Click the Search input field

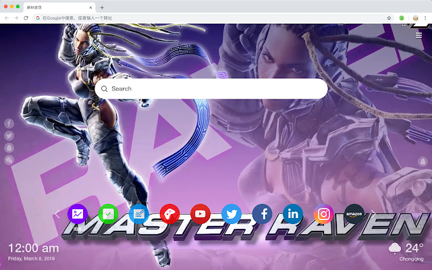(x=211, y=88)
